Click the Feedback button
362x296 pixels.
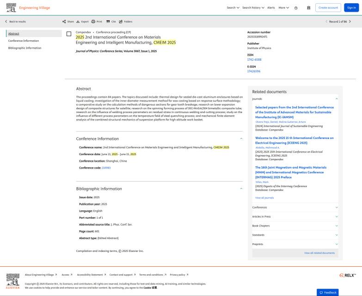click(328, 292)
